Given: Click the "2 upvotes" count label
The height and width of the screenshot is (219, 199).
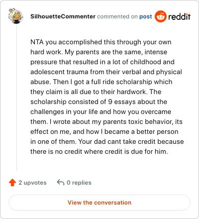Looking at the screenshot, I should coord(32,183).
